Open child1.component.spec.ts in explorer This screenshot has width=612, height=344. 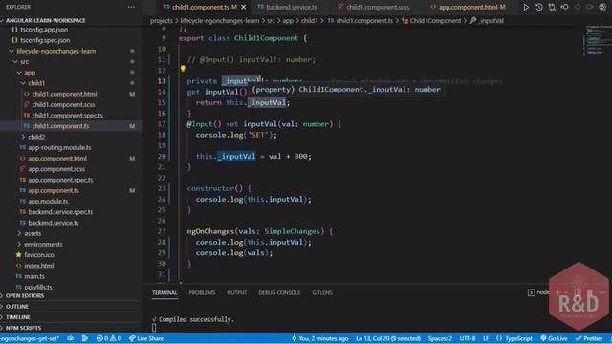tap(68, 116)
